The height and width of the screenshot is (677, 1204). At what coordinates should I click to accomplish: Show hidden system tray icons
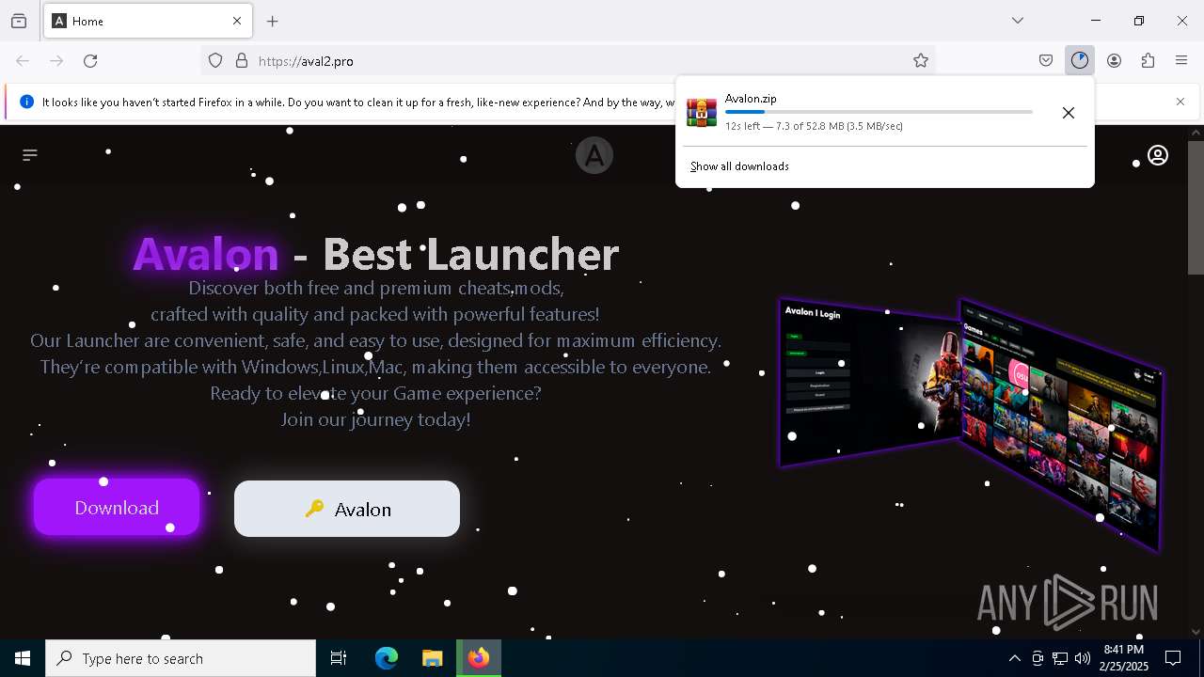(1014, 658)
